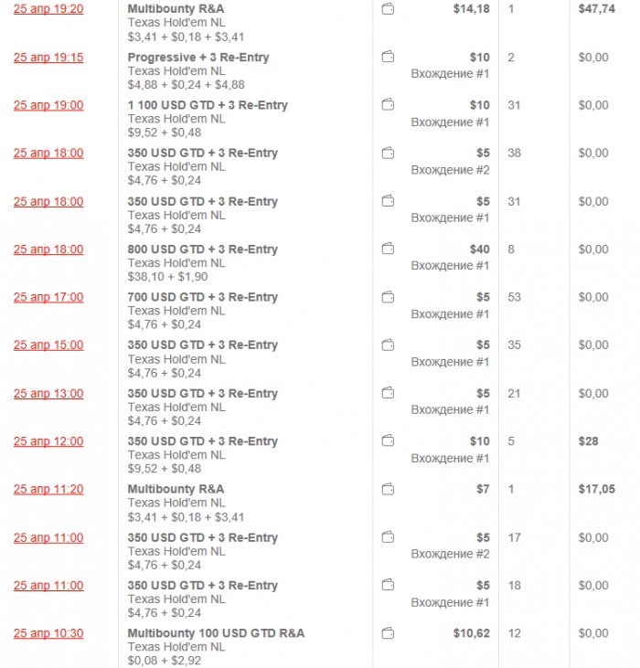This screenshot has width=640, height=668.
Task: Follow the 25 апр 19:00 date link
Action: [48, 105]
